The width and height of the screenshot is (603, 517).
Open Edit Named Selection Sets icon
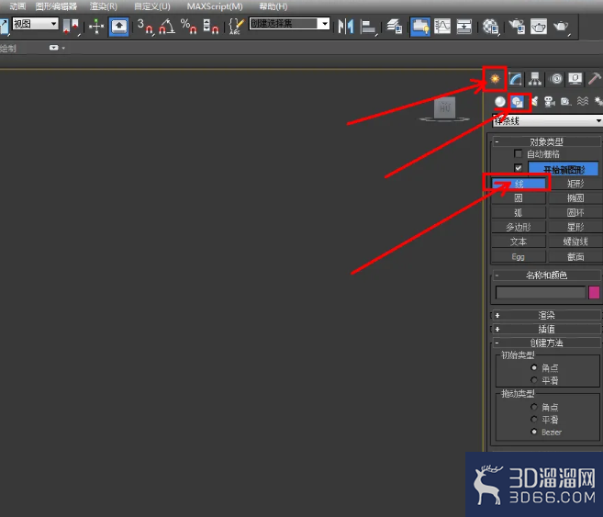click(x=236, y=27)
